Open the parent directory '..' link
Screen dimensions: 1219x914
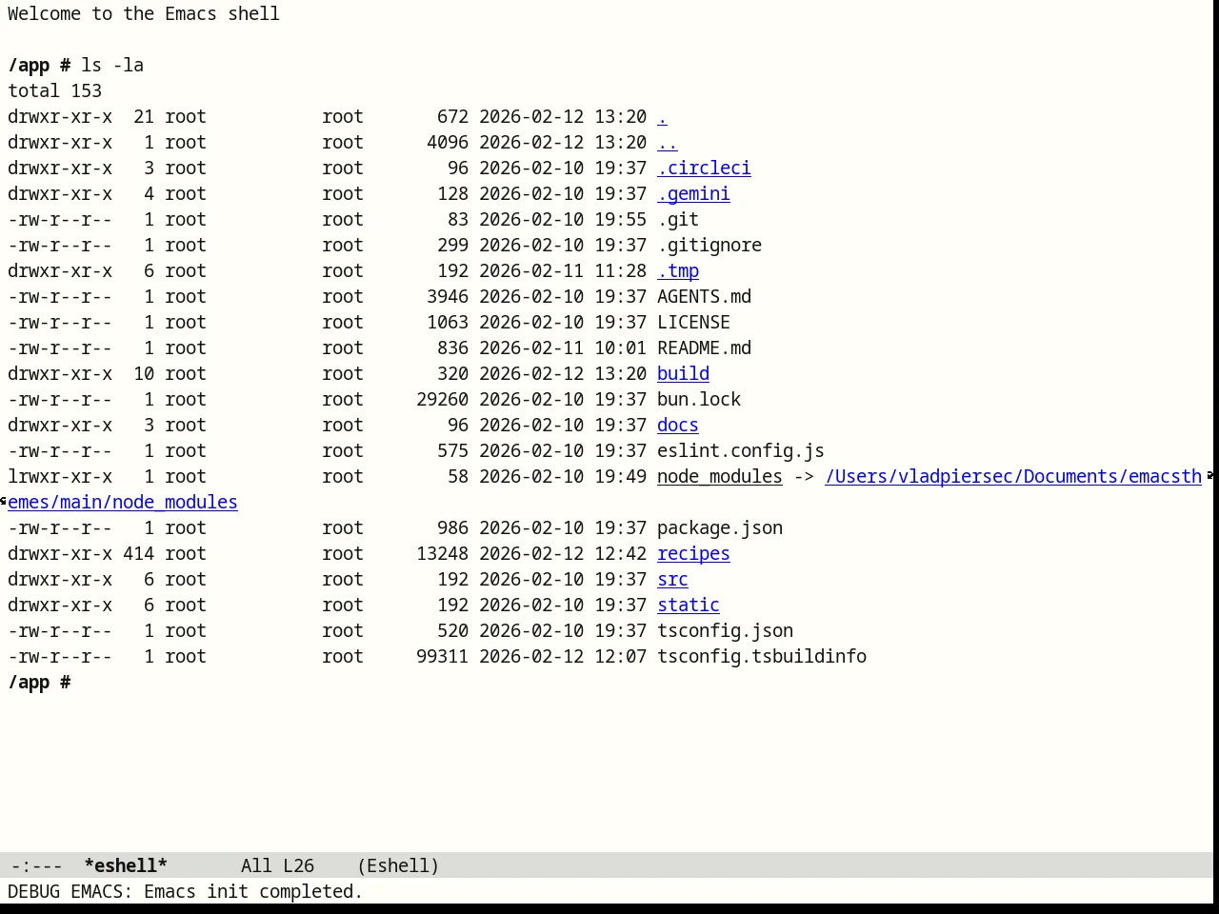668,143
